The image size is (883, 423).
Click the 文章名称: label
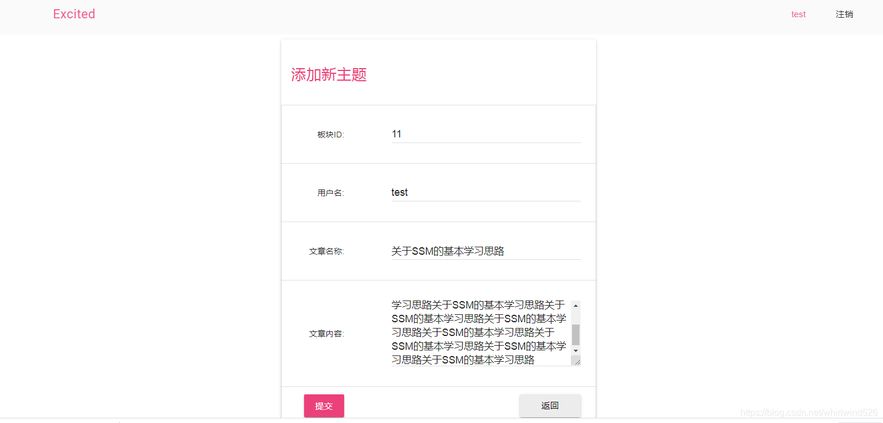pos(327,251)
